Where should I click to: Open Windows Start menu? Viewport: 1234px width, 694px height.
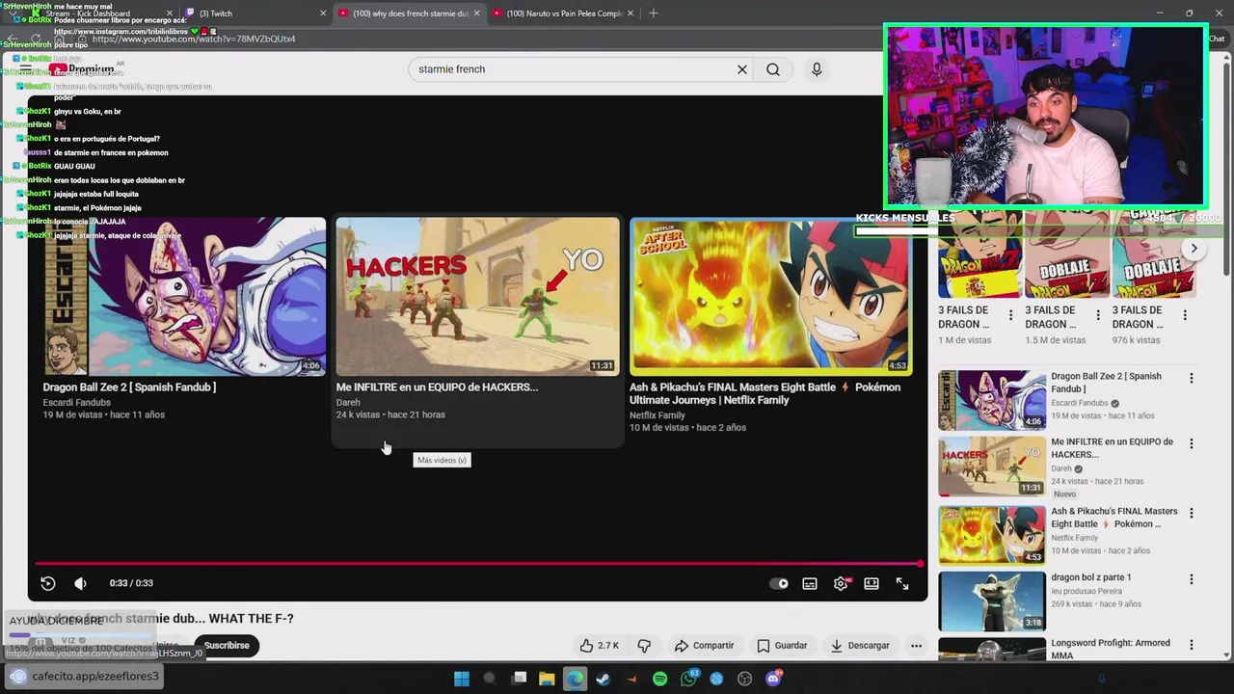(462, 679)
